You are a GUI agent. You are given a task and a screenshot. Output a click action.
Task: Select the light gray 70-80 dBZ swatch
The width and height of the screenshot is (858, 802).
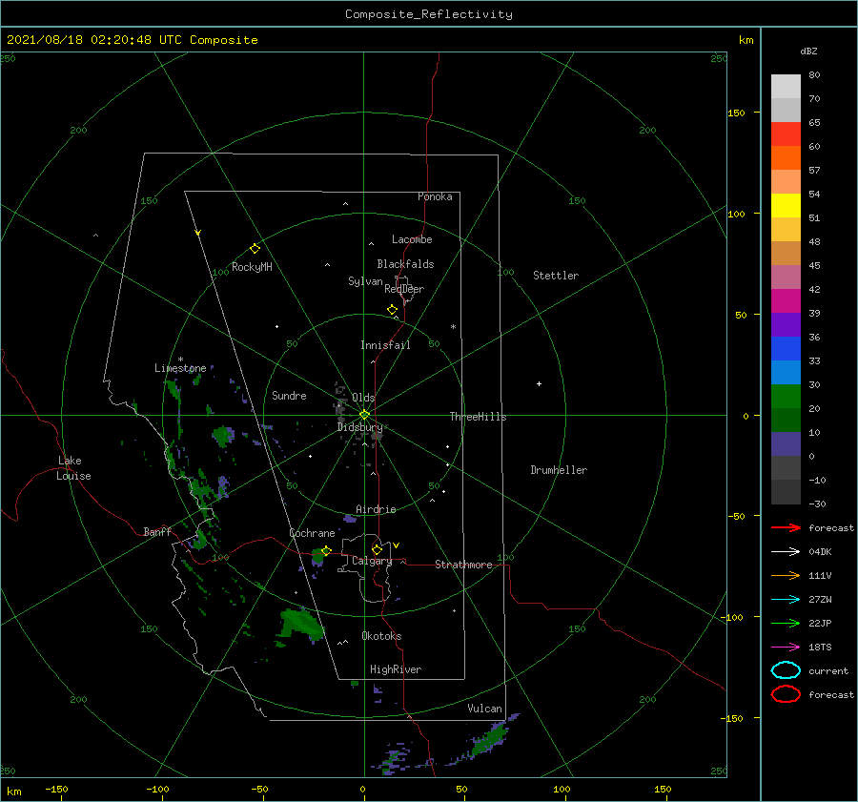[x=786, y=87]
